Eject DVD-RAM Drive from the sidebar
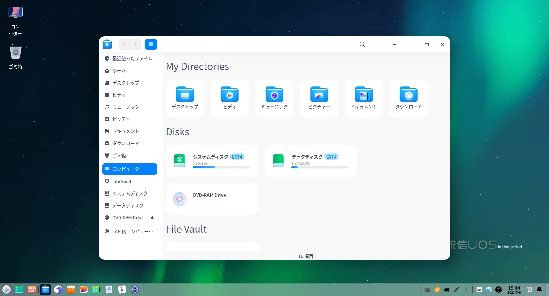The width and height of the screenshot is (549, 296). [x=152, y=218]
